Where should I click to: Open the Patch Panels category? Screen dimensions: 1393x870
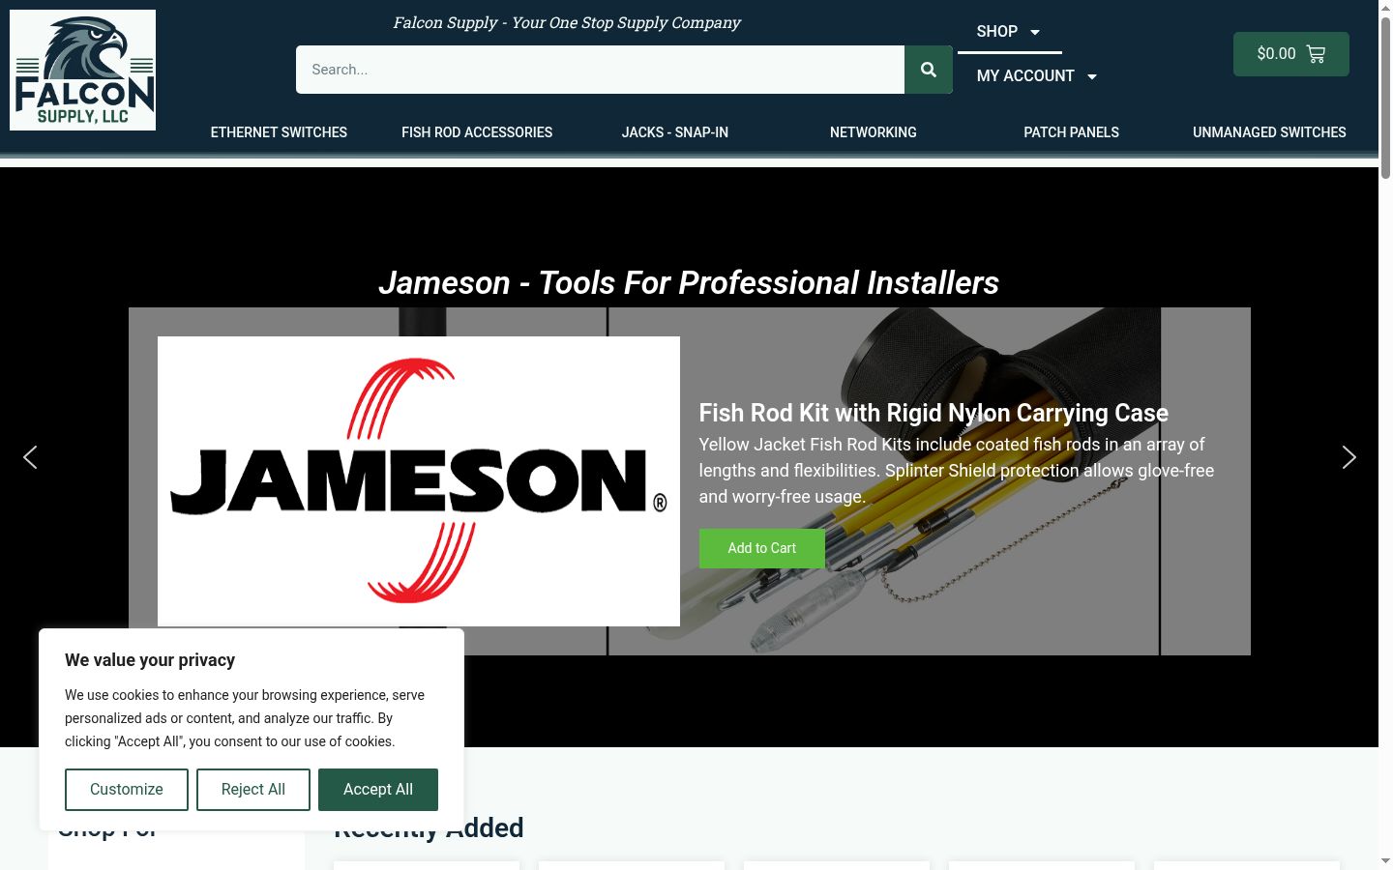click(1072, 132)
